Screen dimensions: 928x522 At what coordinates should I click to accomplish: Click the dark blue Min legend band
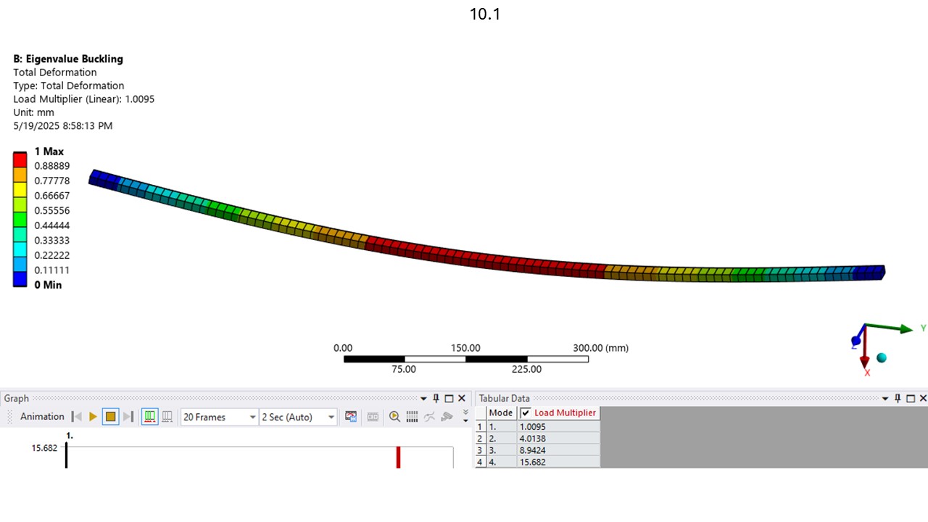(20, 279)
